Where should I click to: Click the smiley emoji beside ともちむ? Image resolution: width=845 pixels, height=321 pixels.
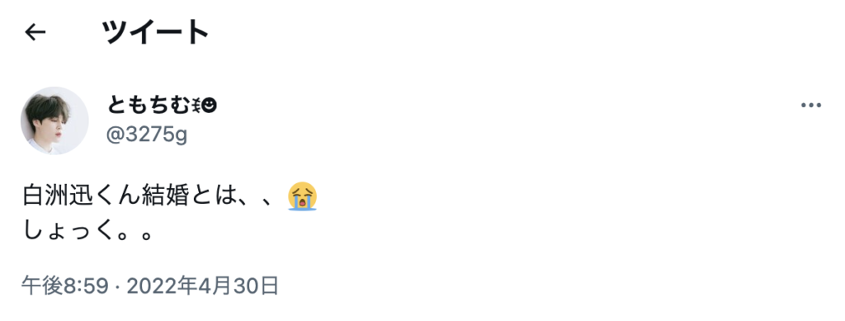tap(209, 106)
